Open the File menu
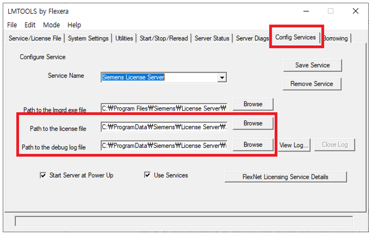Image resolution: width=372 pixels, height=236 pixels. coord(12,25)
